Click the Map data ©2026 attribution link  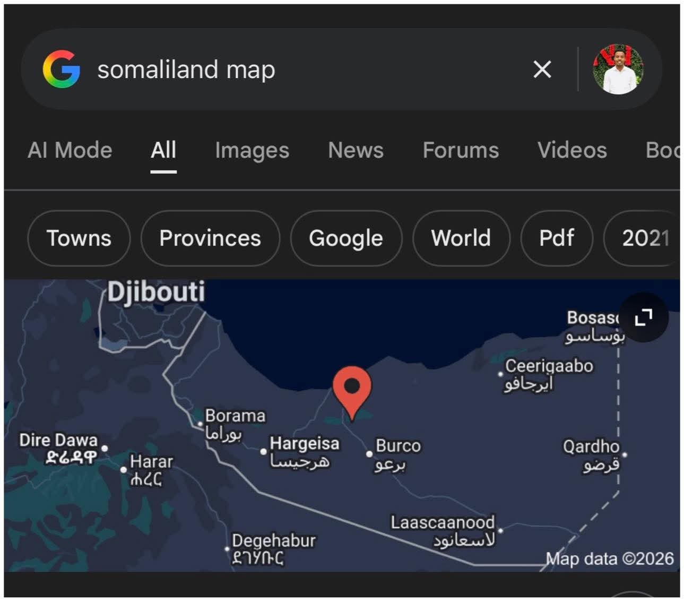609,558
